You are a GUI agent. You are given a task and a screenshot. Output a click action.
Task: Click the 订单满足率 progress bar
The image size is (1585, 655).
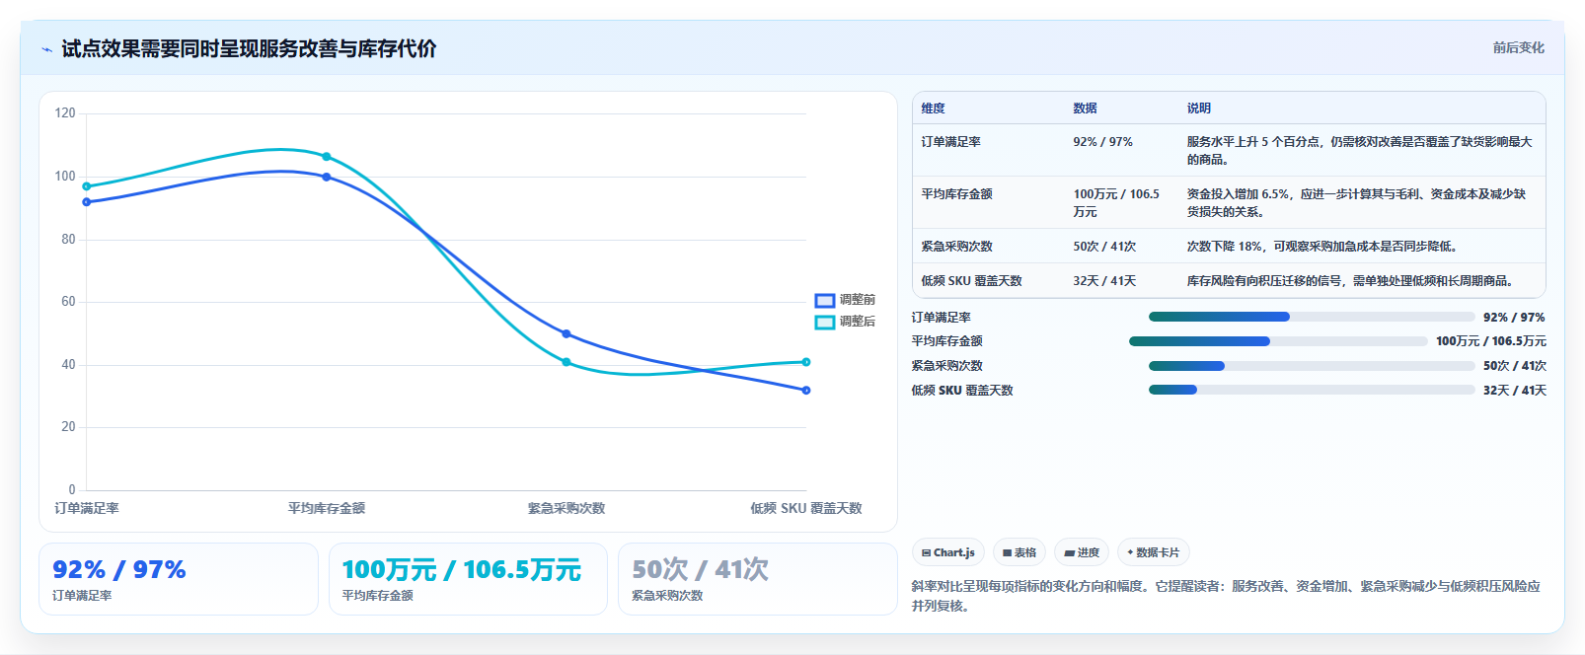[1312, 317]
